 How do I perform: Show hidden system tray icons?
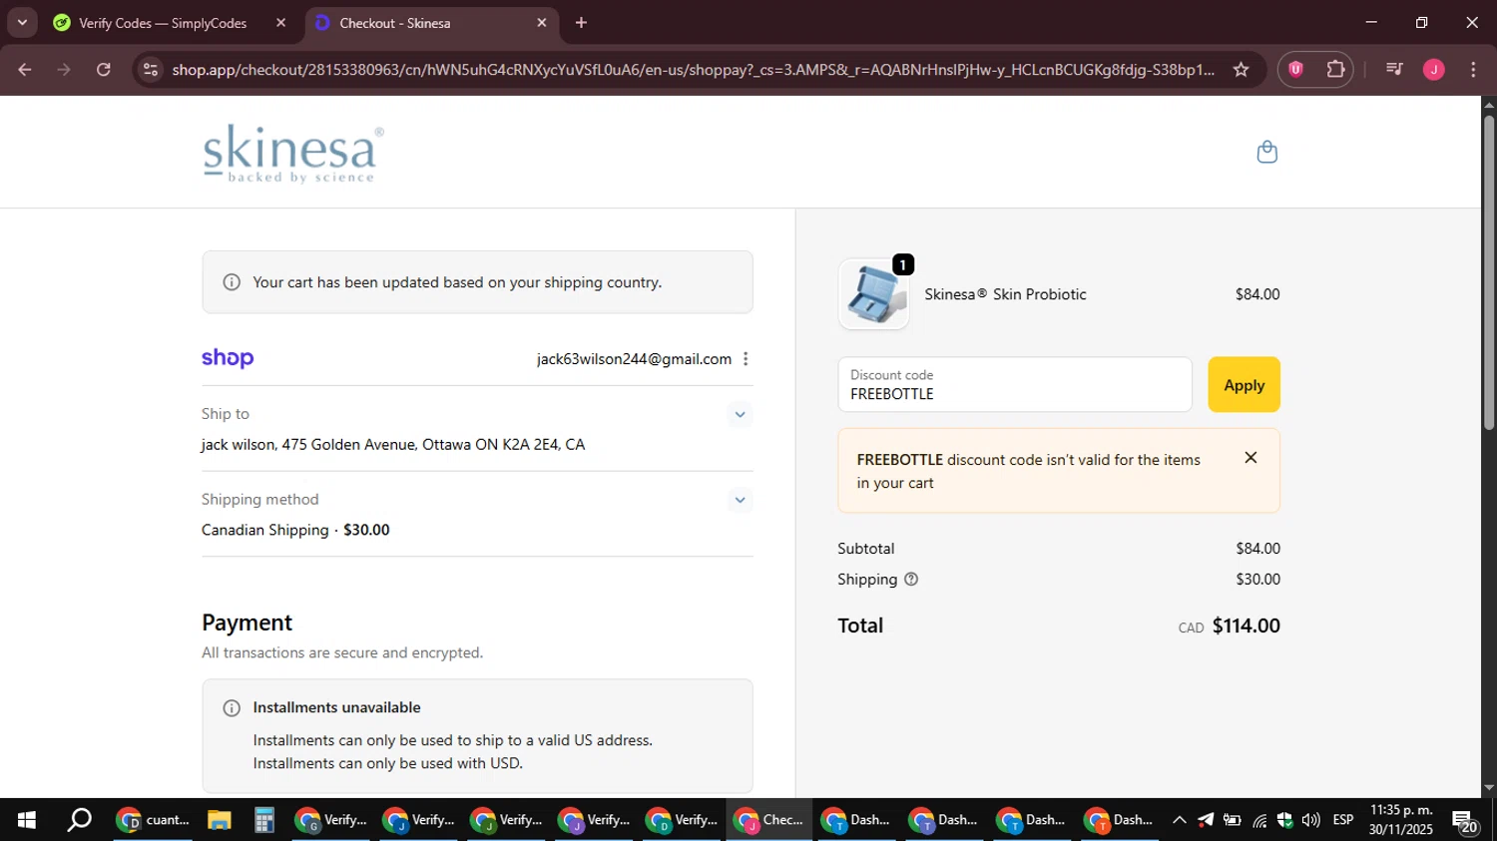(x=1179, y=820)
